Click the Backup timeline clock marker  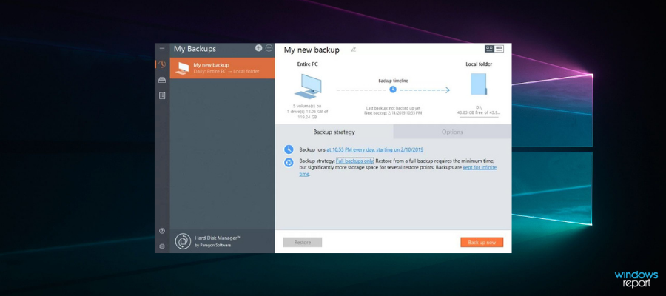pos(393,90)
